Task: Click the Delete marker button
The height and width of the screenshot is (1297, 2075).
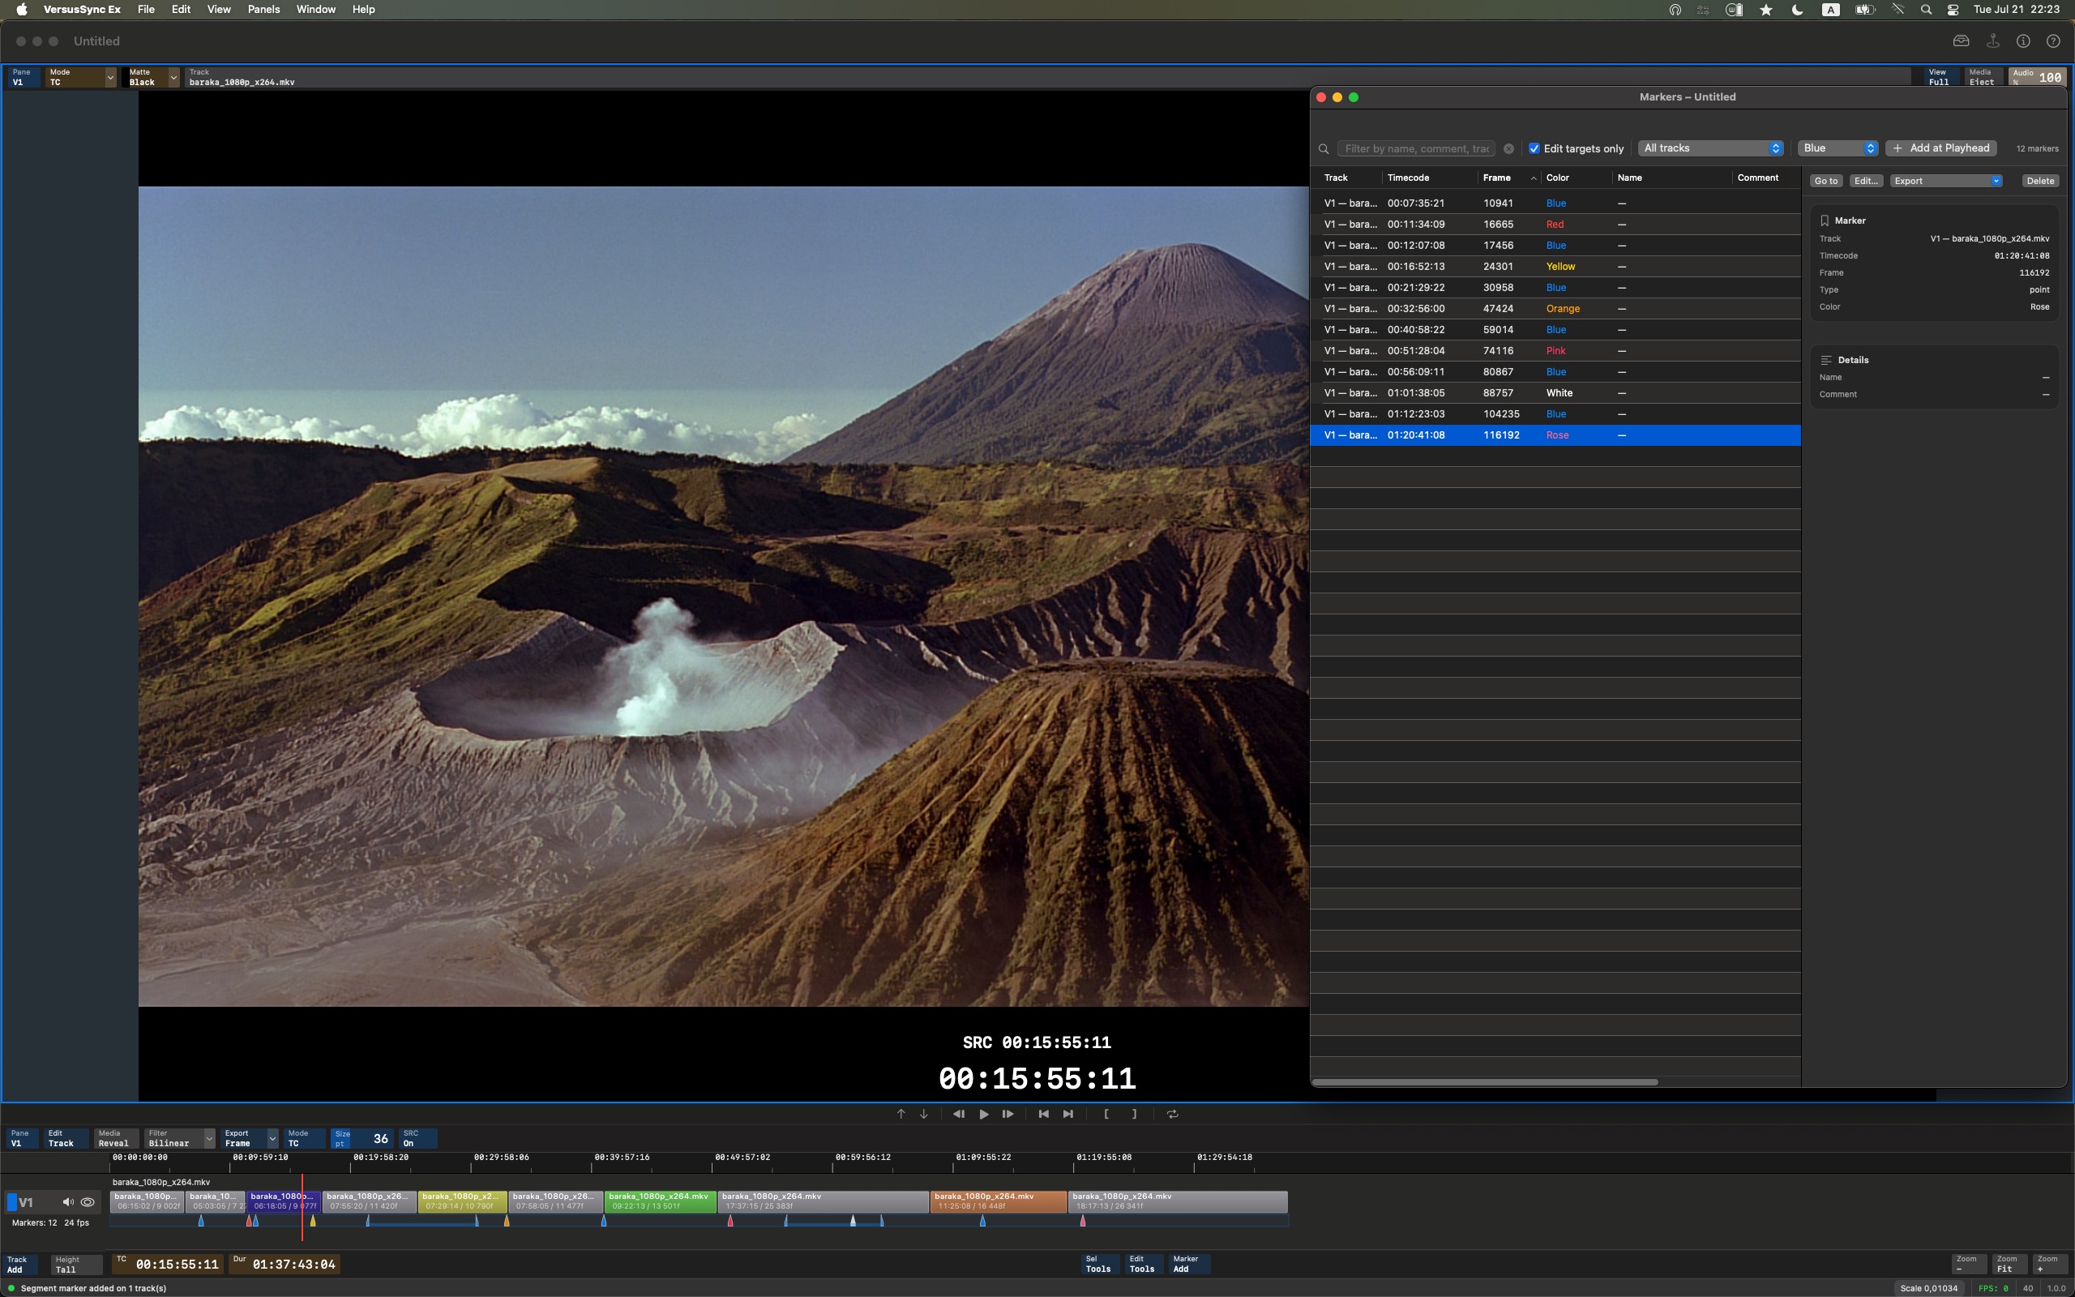Action: click(2040, 181)
